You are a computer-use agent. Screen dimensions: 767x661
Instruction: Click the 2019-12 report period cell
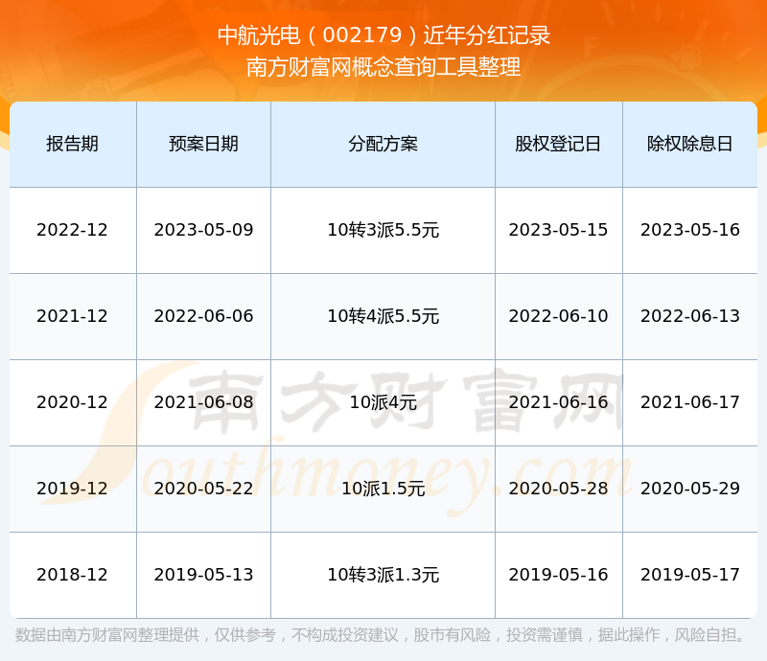point(73,489)
